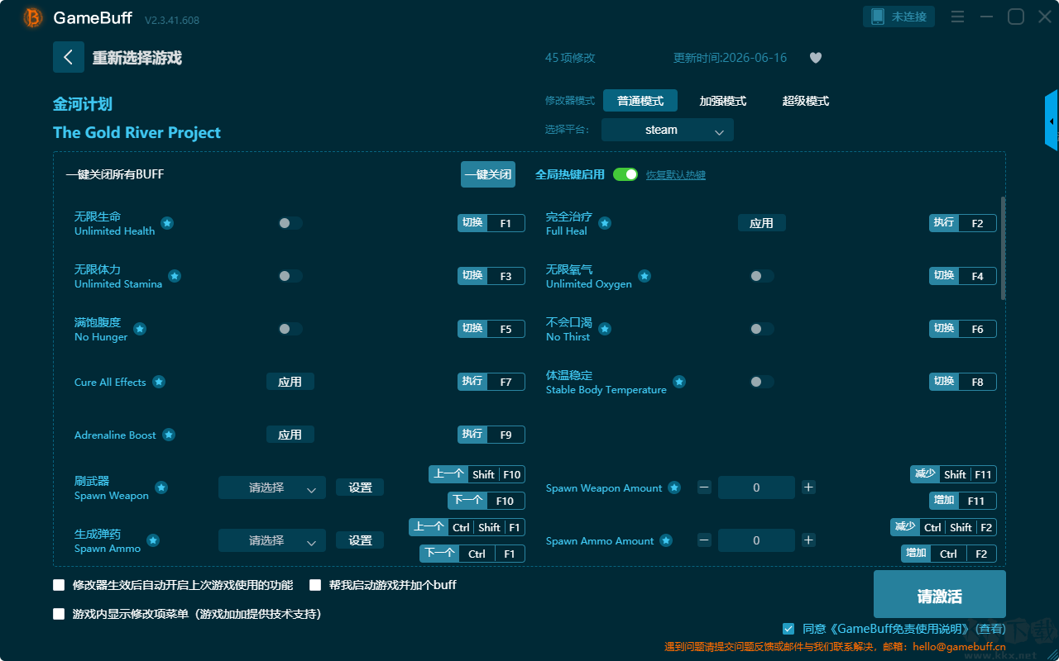This screenshot has width=1059, height=661.
Task: Click the F8 hotkey for Stable Body Temperature
Action: [x=977, y=382]
